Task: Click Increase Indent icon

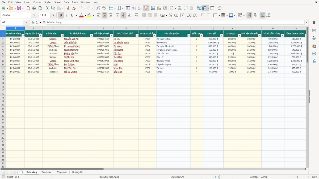Action: (x=203, y=15)
